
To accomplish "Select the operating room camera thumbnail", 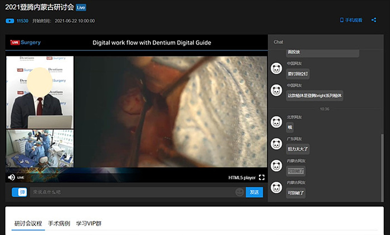I will pos(40,148).
